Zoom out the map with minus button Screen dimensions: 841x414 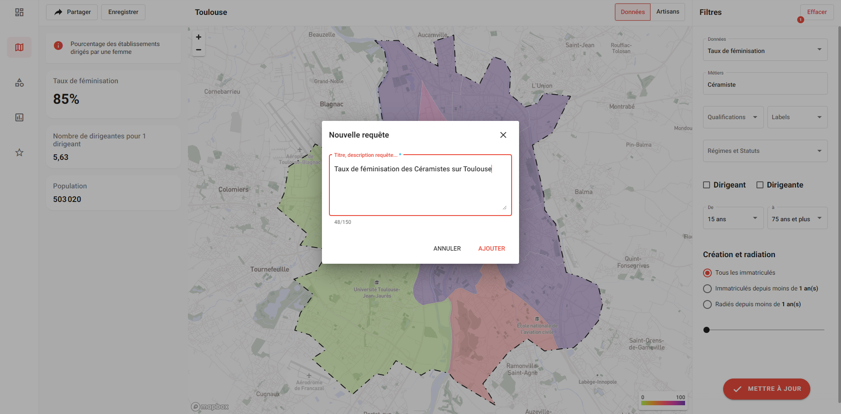tap(198, 50)
